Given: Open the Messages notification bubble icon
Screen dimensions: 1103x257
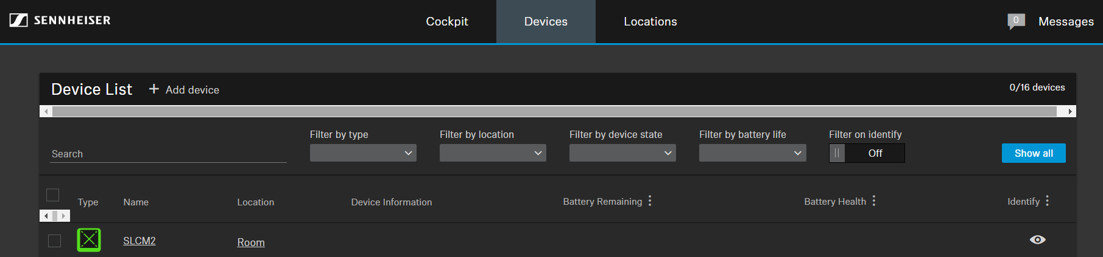Looking at the screenshot, I should pyautogui.click(x=1016, y=21).
